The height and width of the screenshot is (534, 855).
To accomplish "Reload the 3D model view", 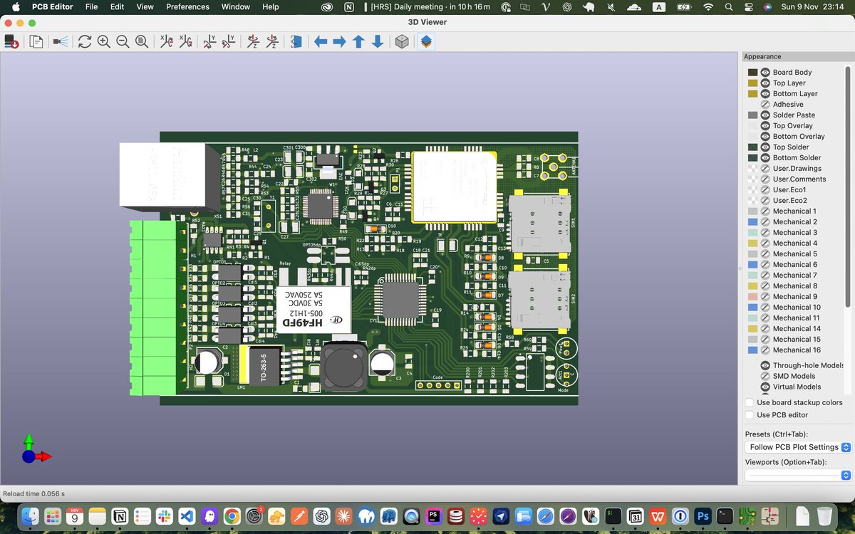I will coord(85,41).
